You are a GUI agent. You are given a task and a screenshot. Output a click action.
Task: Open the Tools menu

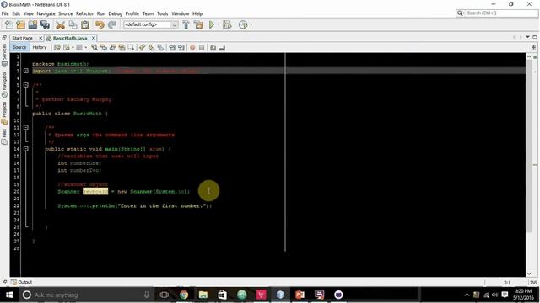tap(163, 13)
